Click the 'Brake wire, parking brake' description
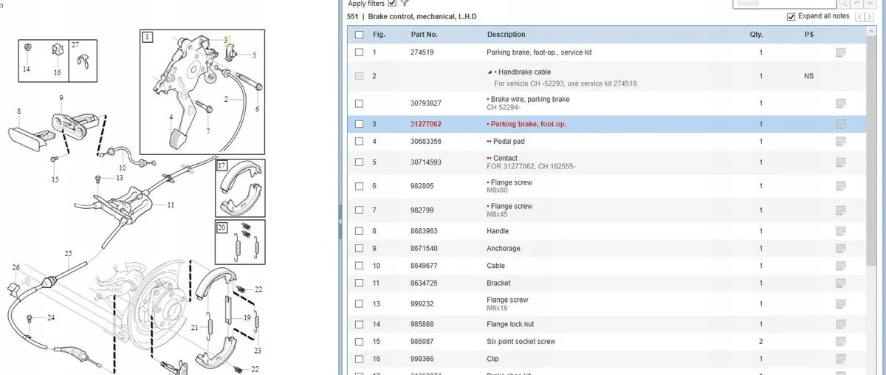886x375 pixels. (529, 99)
